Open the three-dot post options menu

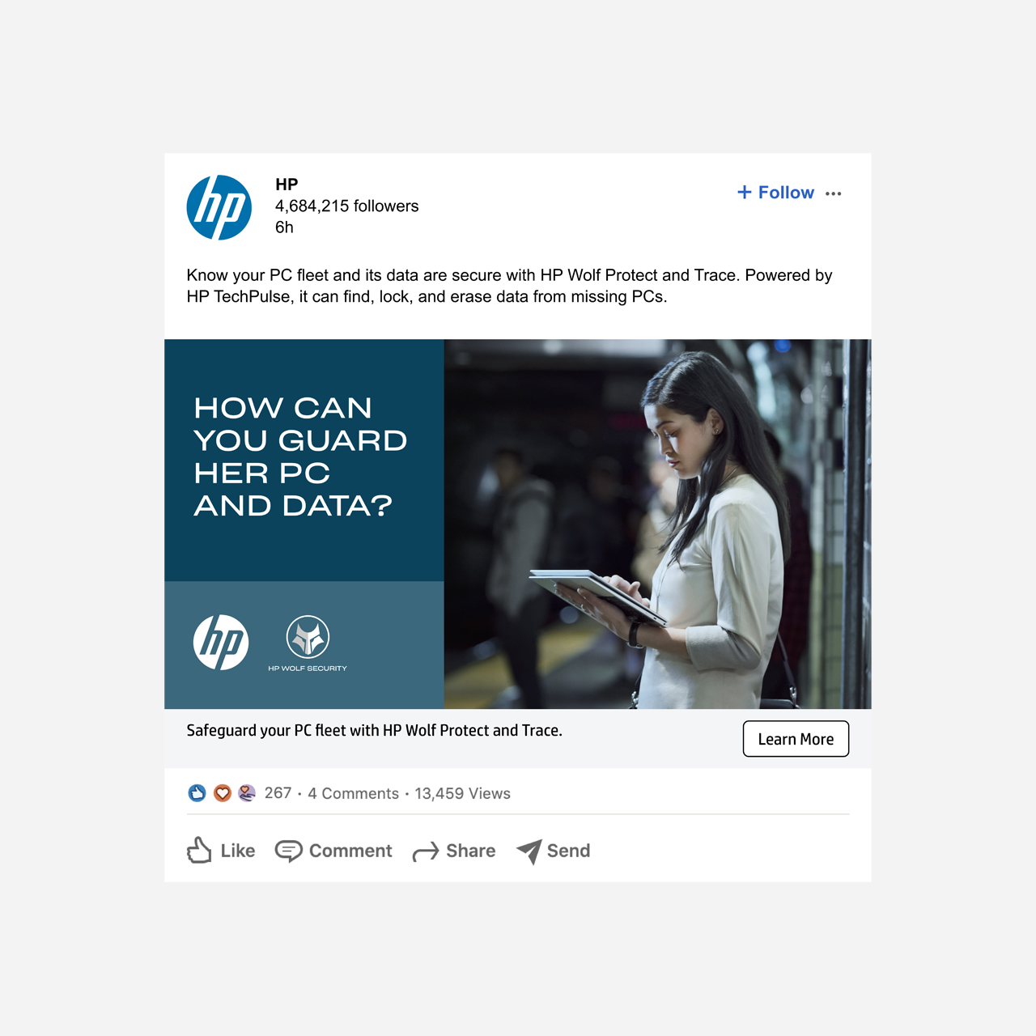(x=834, y=193)
